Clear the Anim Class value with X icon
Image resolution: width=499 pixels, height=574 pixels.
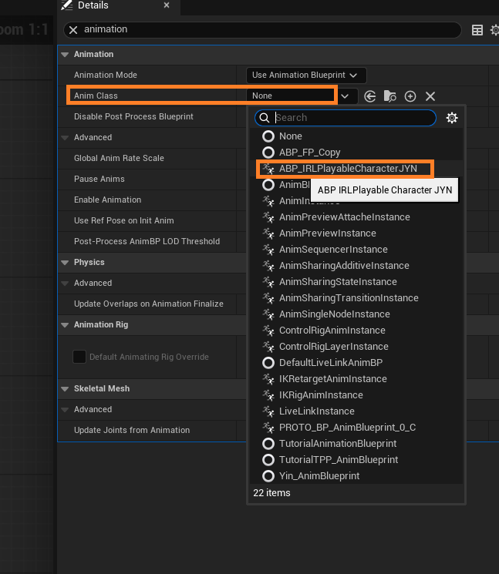tap(430, 96)
